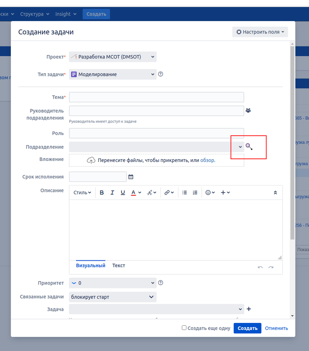Viewport: 309px width, 351px height.
Task: Click the scrollbar up arrow
Action: point(292,44)
